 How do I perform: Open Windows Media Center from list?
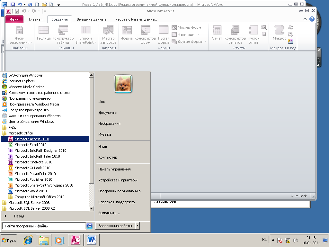(x=26, y=87)
